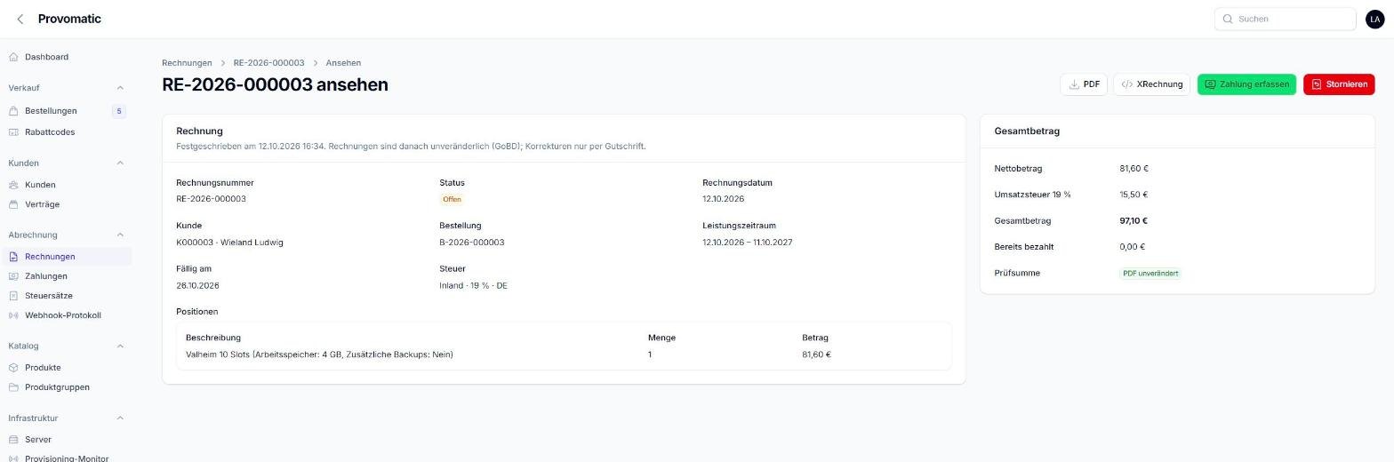Go to Rabattcodes page
The image size is (1394, 462).
pyautogui.click(x=50, y=132)
